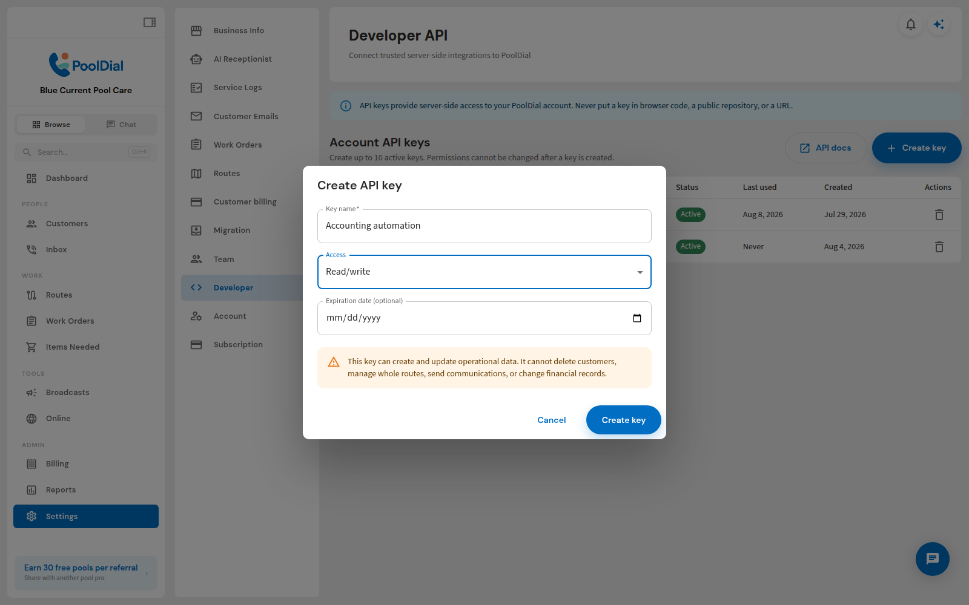Viewport: 969px width, 605px height.
Task: Click the Business Info storefront icon
Action: (x=196, y=30)
